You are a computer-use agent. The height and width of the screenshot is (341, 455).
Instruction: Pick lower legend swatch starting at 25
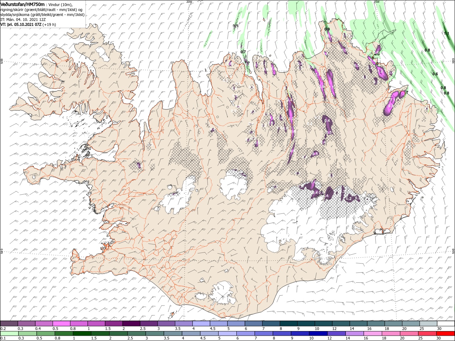[427, 334]
